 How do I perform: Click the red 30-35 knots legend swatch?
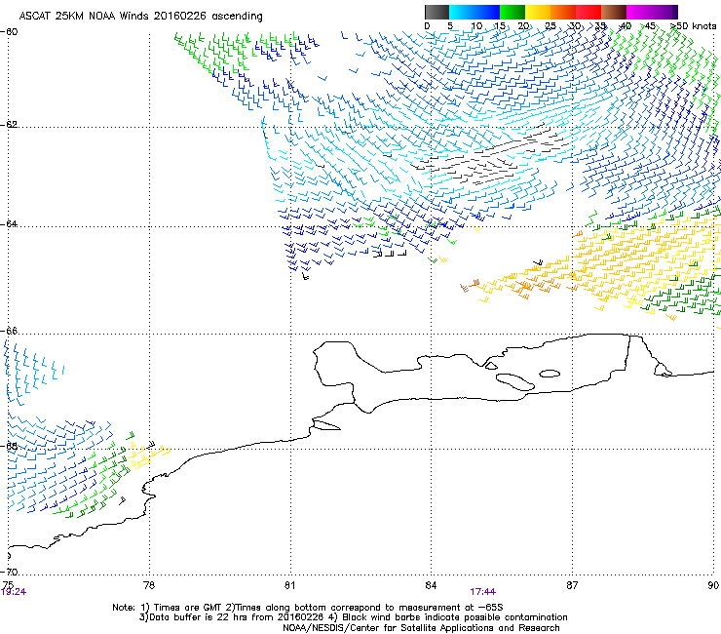coord(588,12)
